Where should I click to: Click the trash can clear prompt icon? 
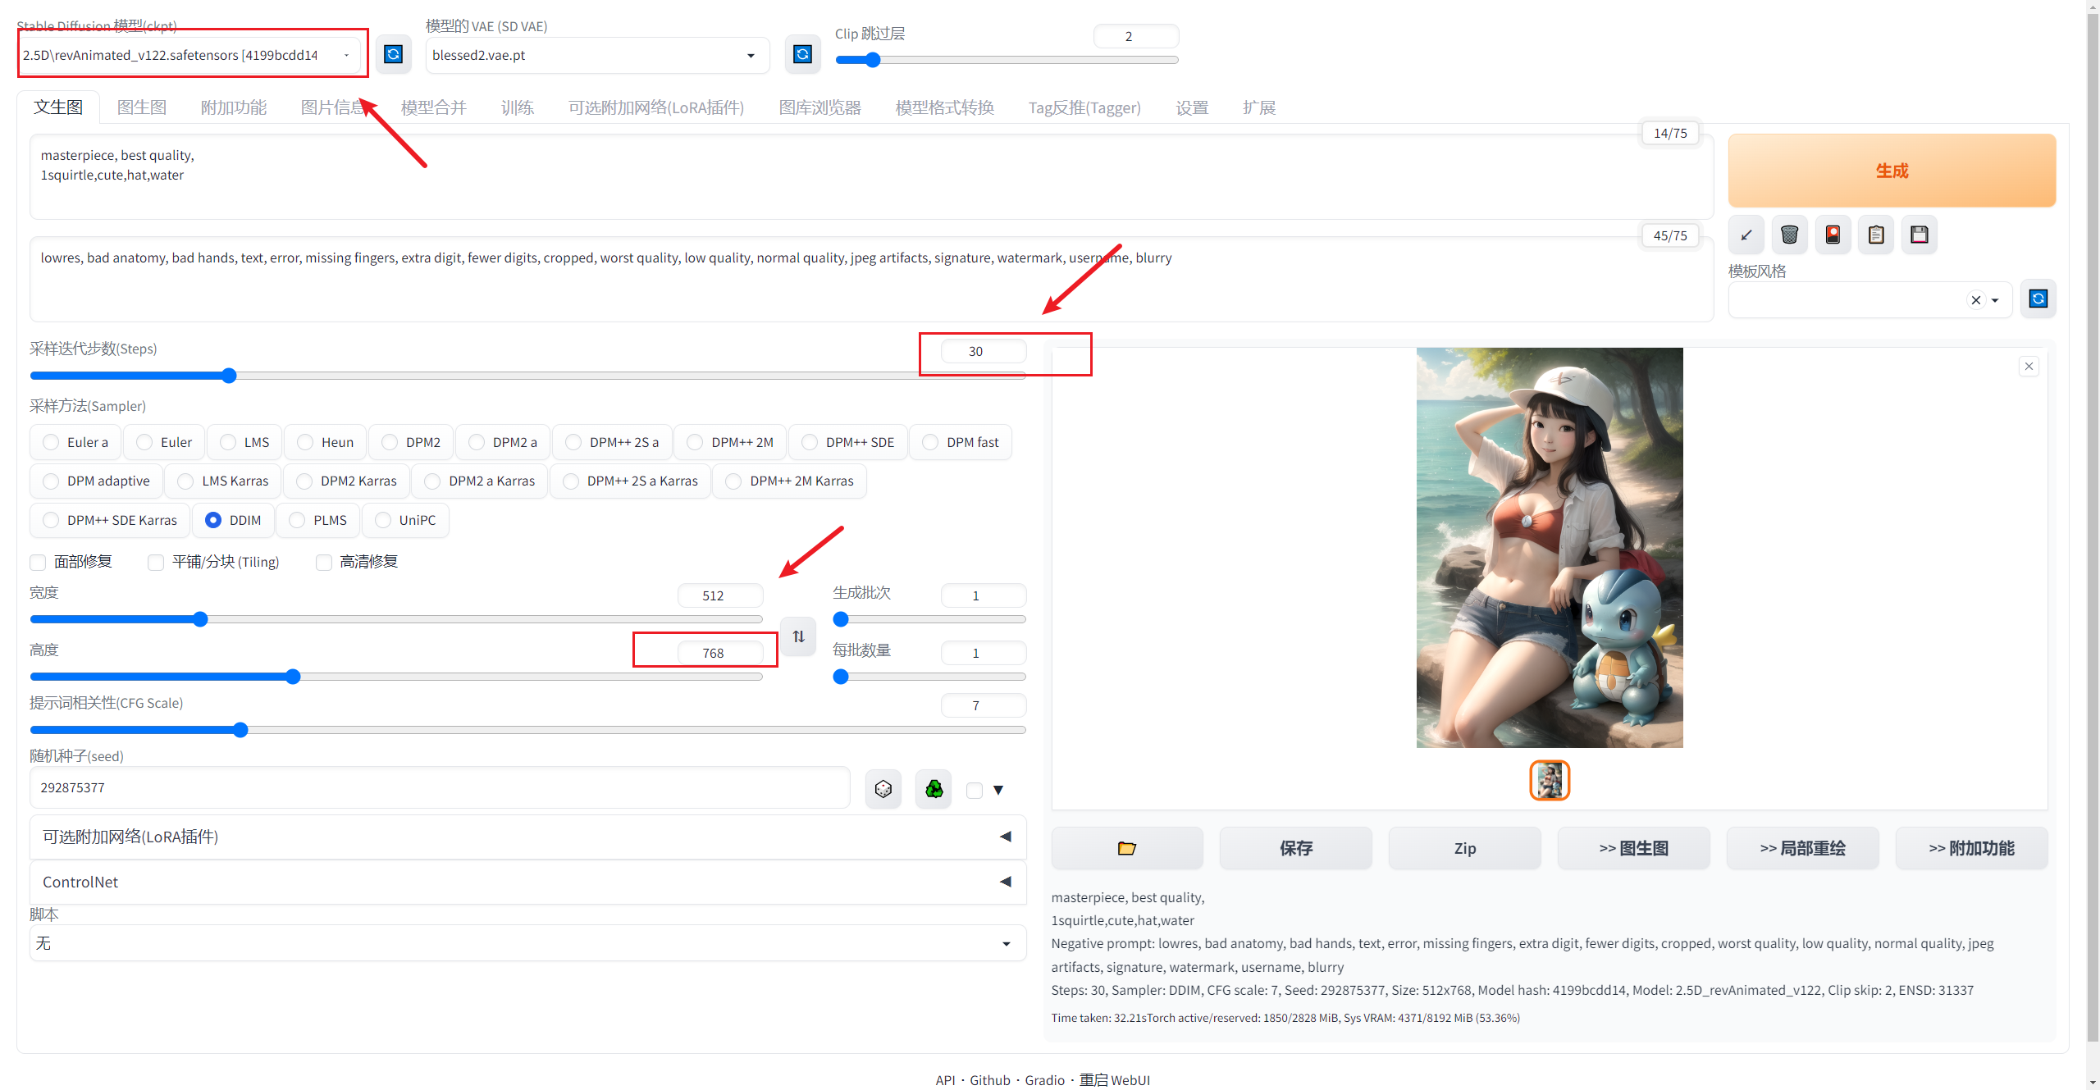(1789, 235)
